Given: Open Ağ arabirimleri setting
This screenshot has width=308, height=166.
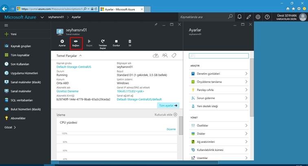Looking at the screenshot, I should pyautogui.click(x=219, y=142).
